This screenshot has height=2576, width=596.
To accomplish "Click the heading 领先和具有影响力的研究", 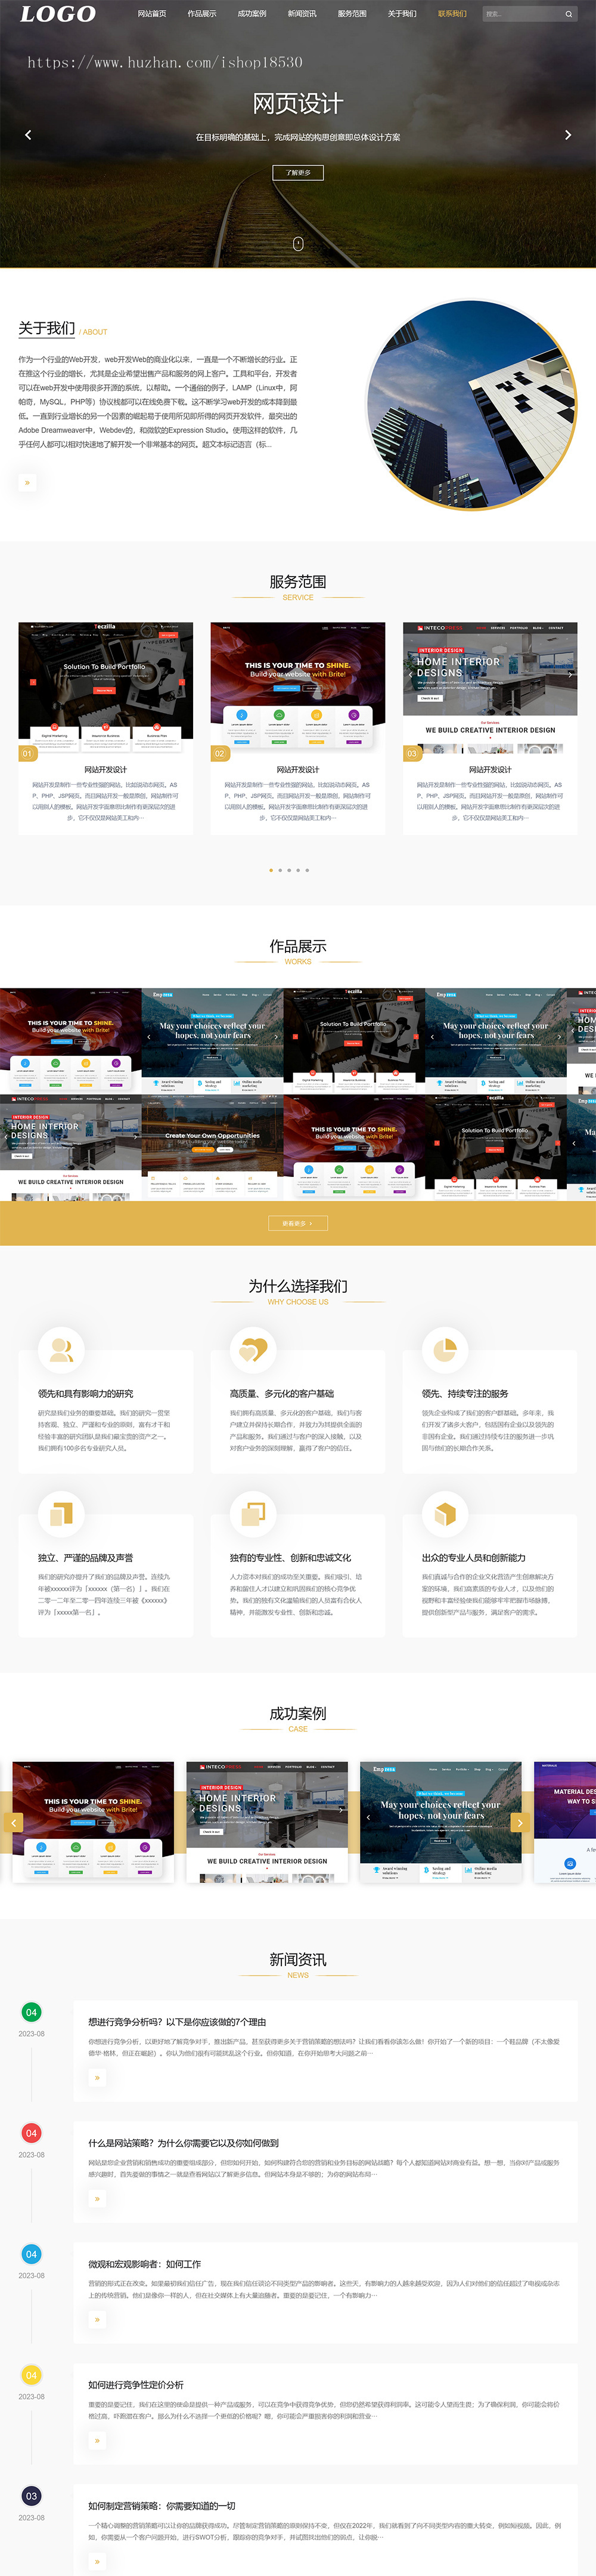I will [86, 1393].
